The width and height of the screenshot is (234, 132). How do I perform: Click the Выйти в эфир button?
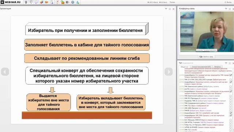206,57
